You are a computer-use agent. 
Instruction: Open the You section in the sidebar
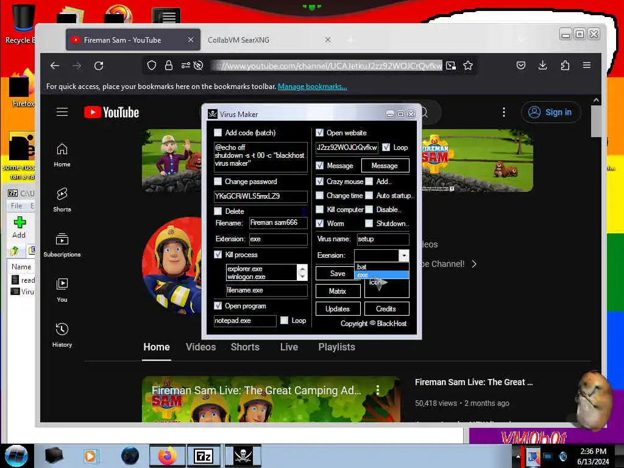pos(62,290)
